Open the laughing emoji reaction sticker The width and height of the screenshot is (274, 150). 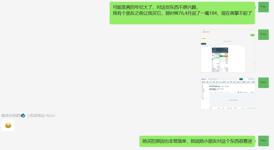coord(8,125)
